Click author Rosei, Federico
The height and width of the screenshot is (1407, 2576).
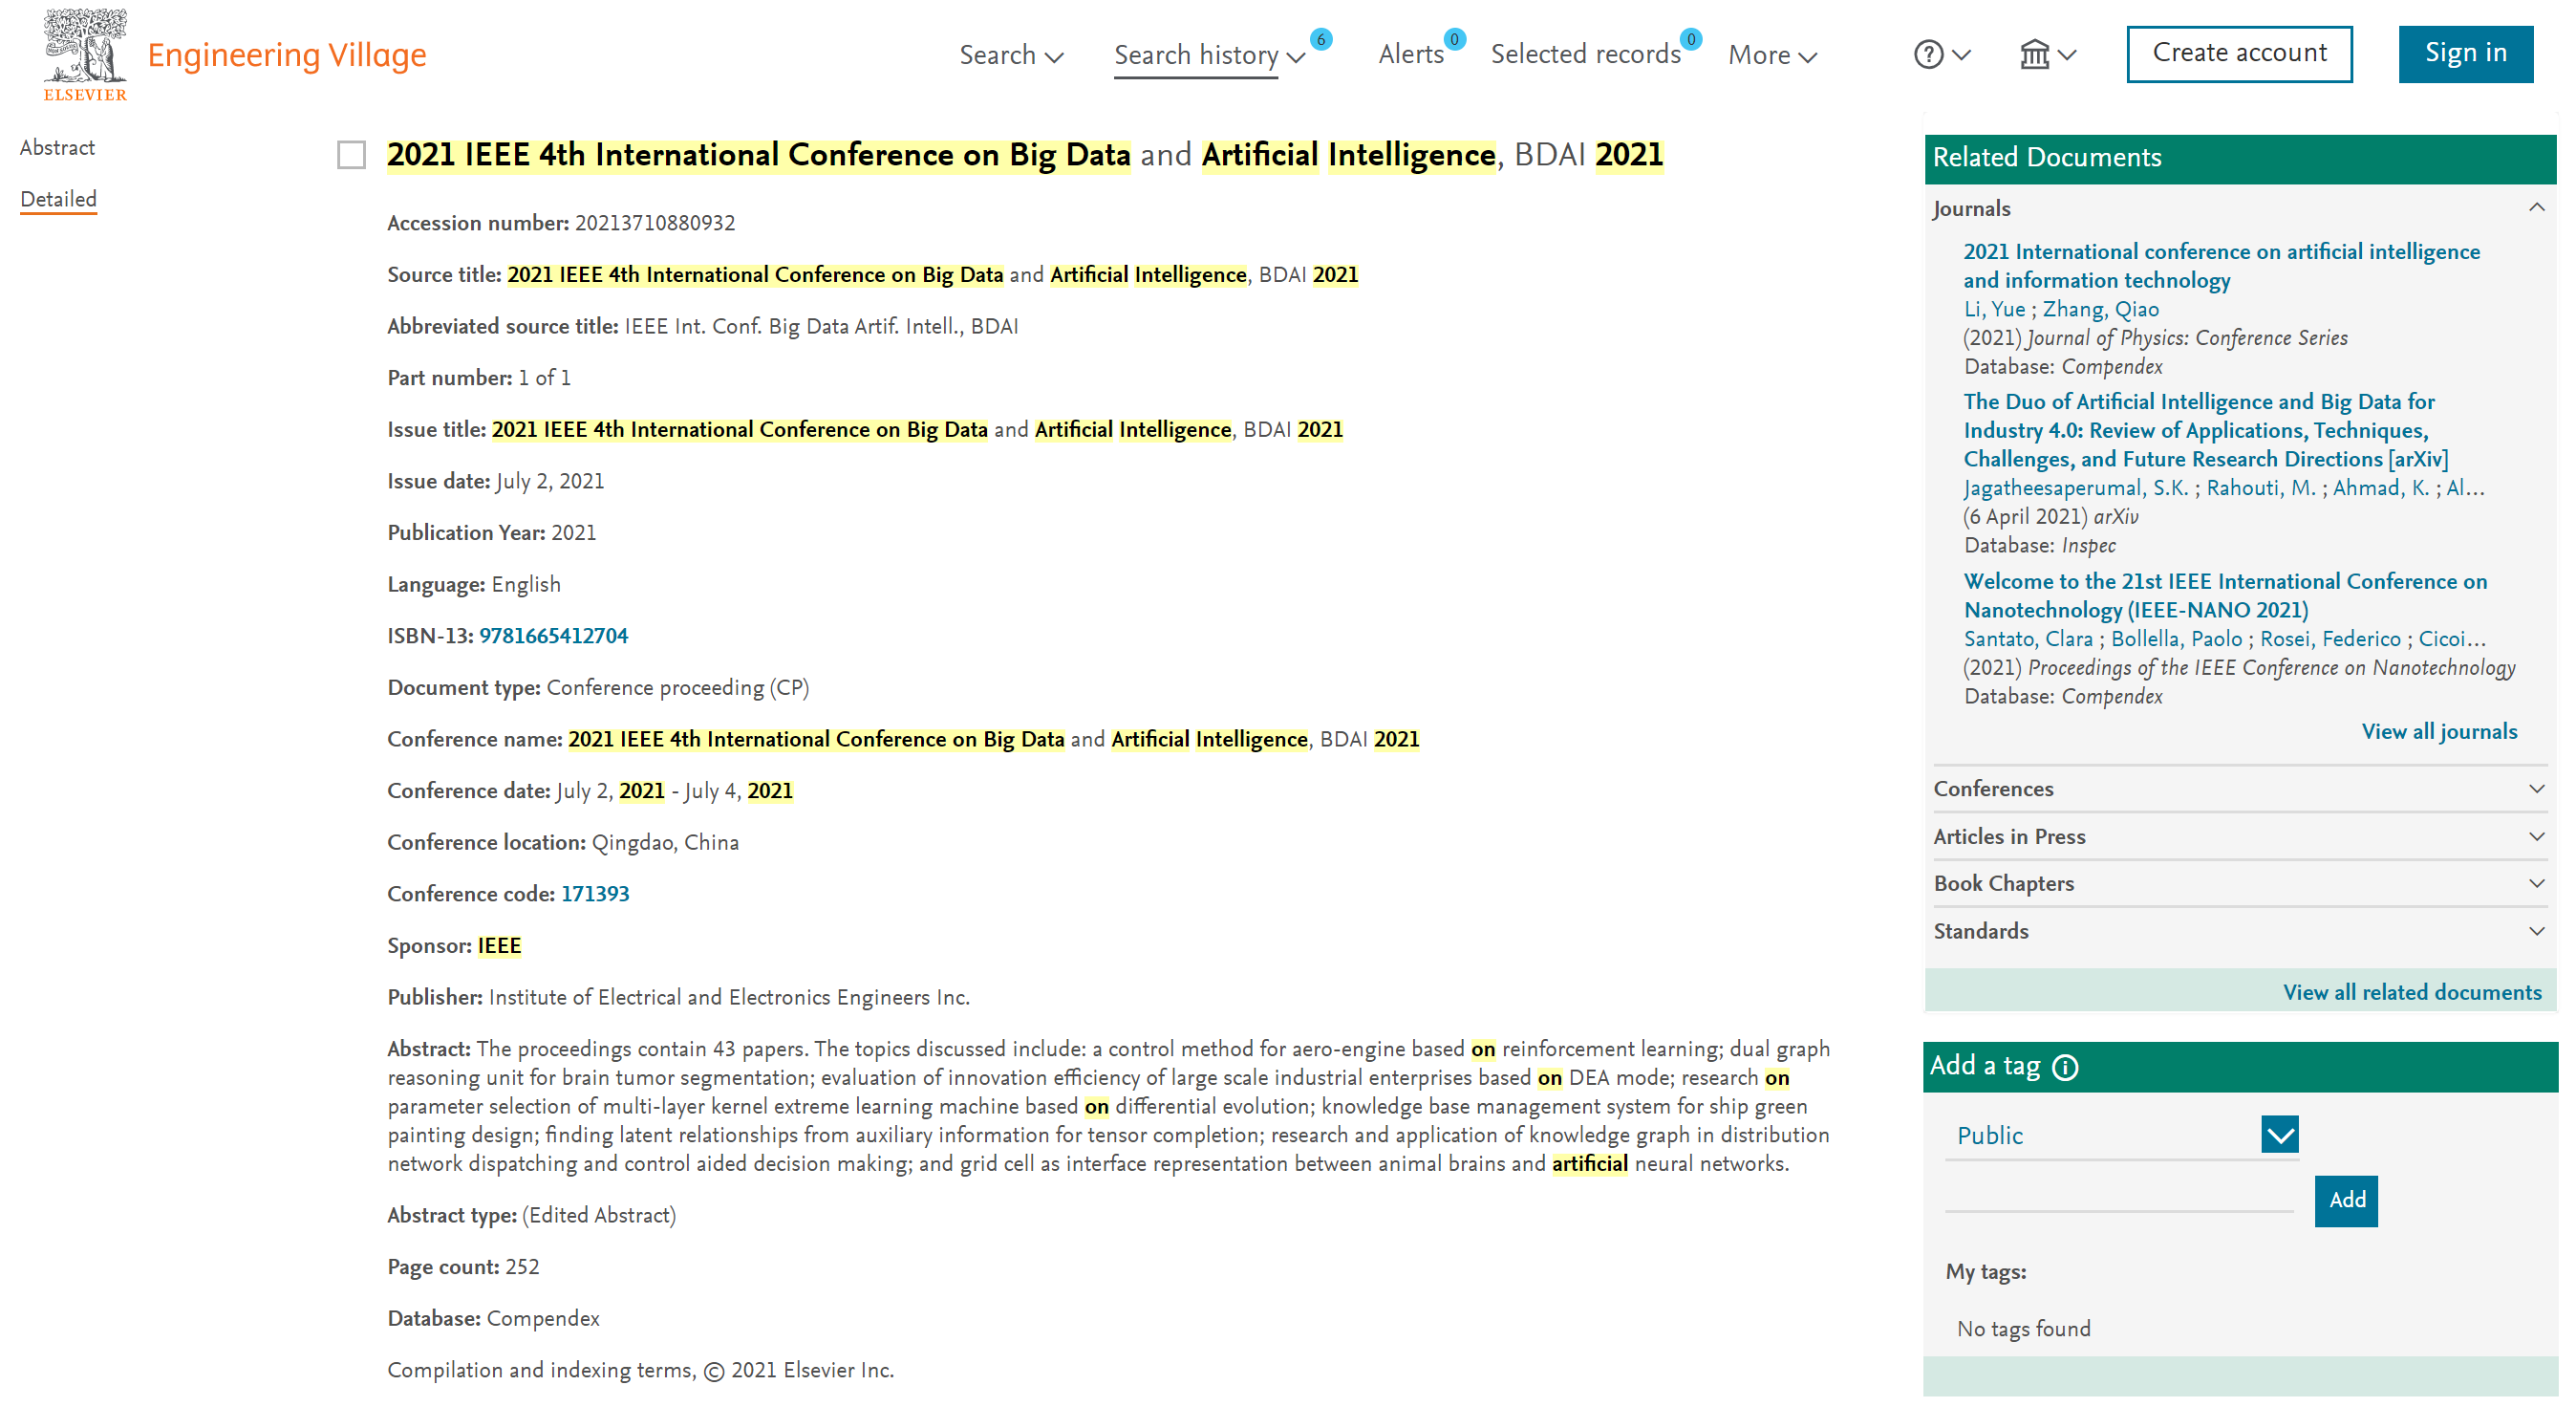click(2330, 639)
